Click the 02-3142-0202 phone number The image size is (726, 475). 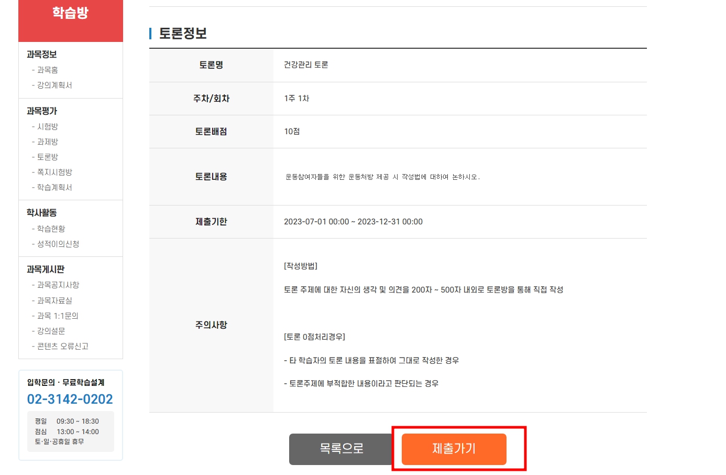tap(70, 400)
